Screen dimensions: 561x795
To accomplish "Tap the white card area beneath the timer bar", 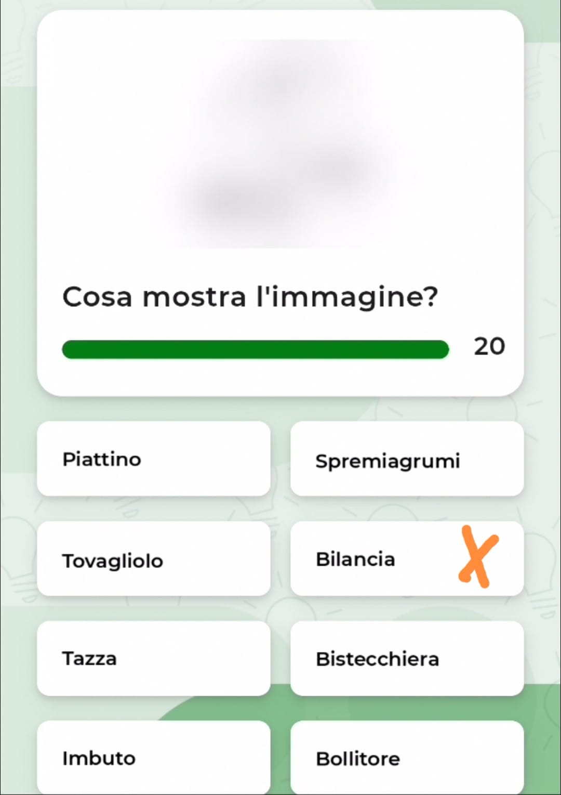I will 280,378.
